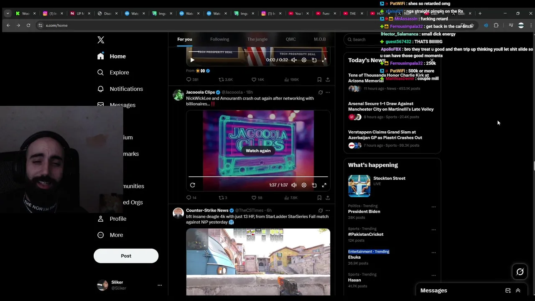The image size is (535, 301).
Task: Open Profile in the sidebar
Action: pyautogui.click(x=112, y=219)
